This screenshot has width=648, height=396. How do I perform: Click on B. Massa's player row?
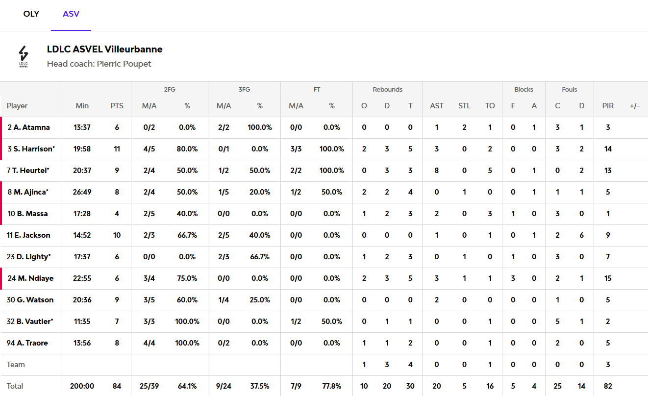[x=29, y=214]
